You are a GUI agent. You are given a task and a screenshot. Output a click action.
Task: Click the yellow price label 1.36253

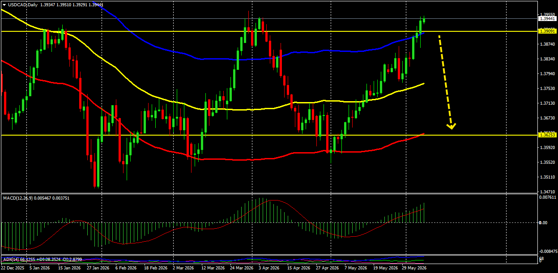point(547,135)
